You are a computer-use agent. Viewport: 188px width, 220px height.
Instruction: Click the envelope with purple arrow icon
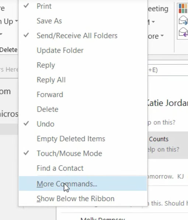(183, 32)
